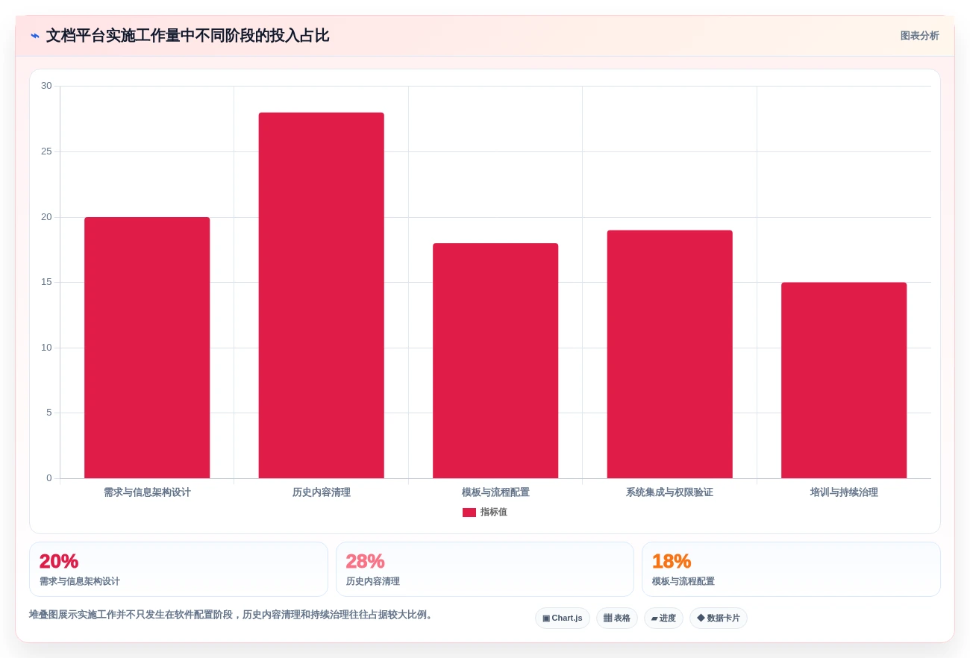Image resolution: width=970 pixels, height=658 pixels.
Task: Click the 需求与信息架构设计 bar in the chart
Action: click(147, 348)
